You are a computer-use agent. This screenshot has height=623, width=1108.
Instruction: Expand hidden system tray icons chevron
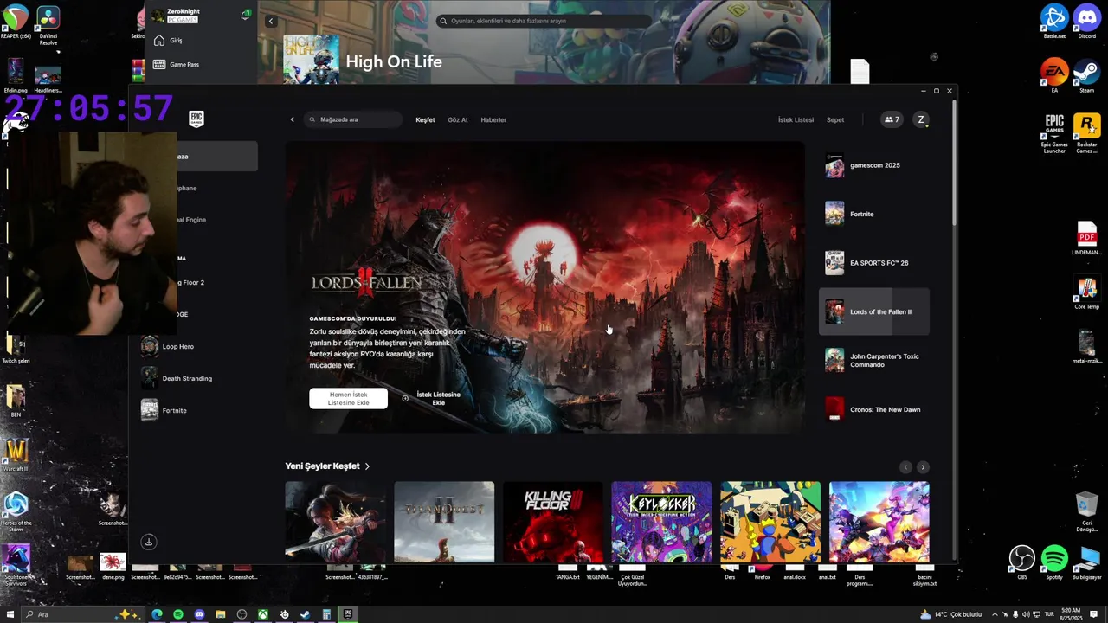[x=995, y=614]
